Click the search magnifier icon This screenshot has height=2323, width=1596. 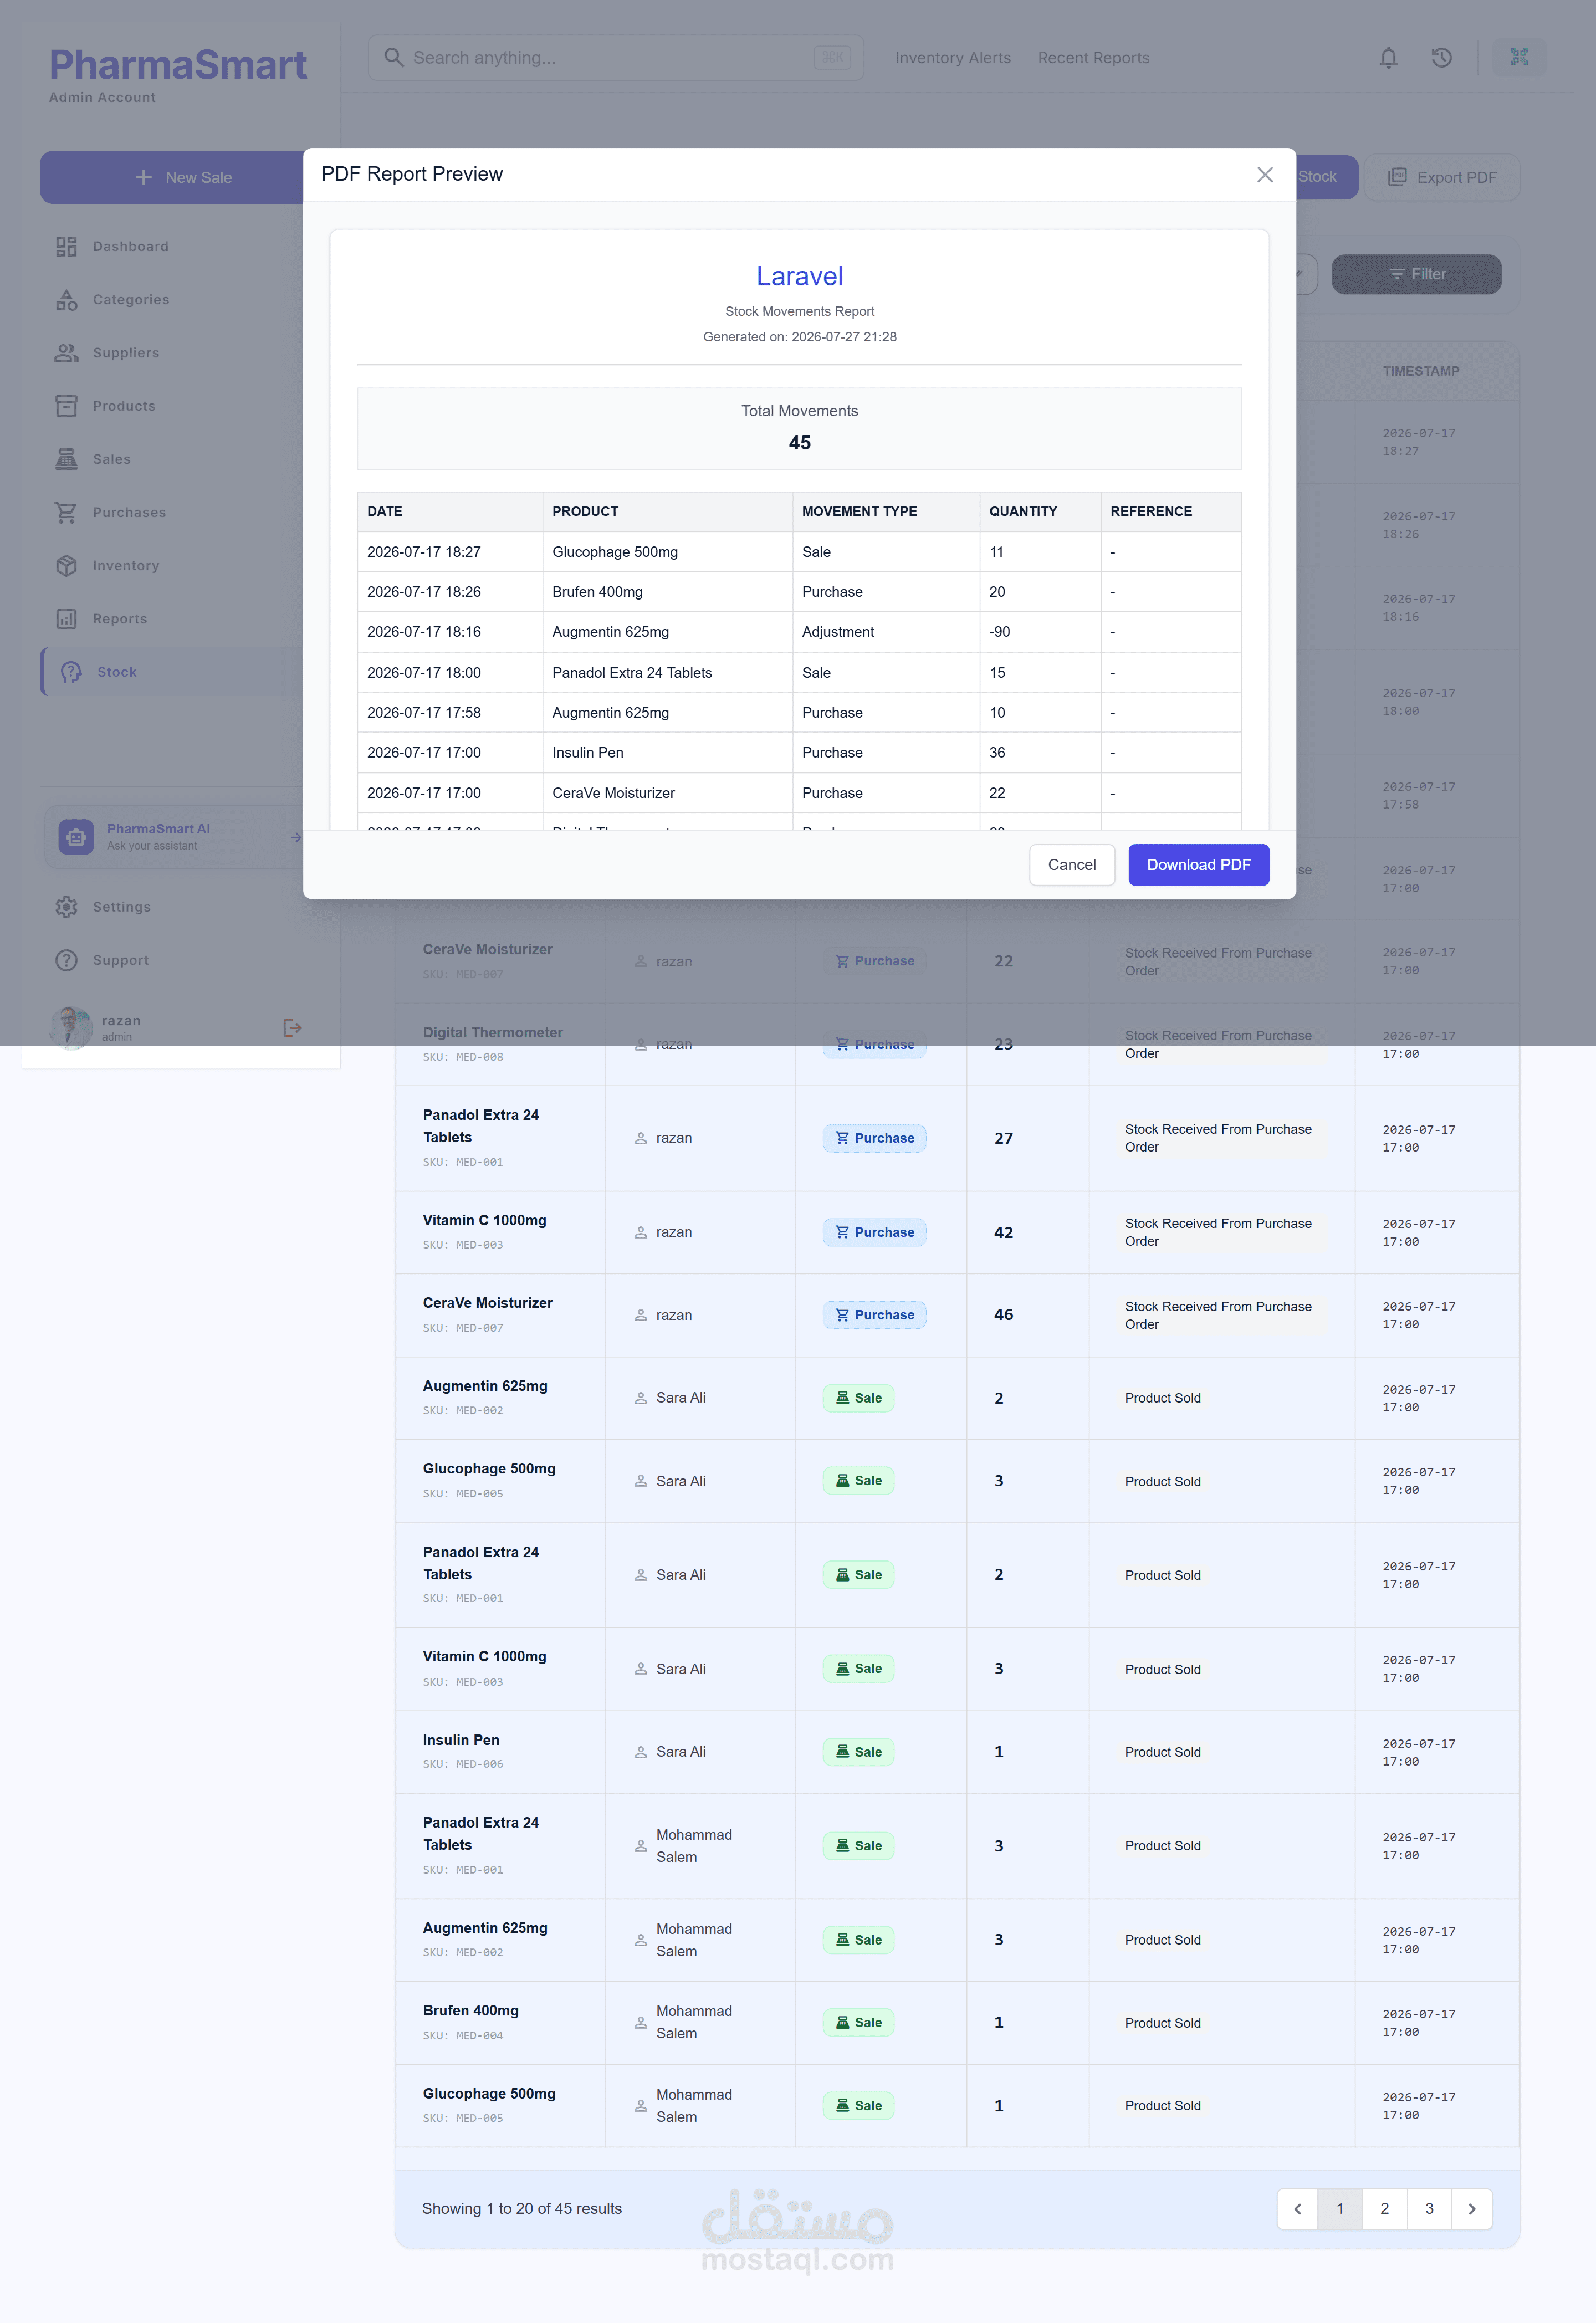pyautogui.click(x=394, y=58)
